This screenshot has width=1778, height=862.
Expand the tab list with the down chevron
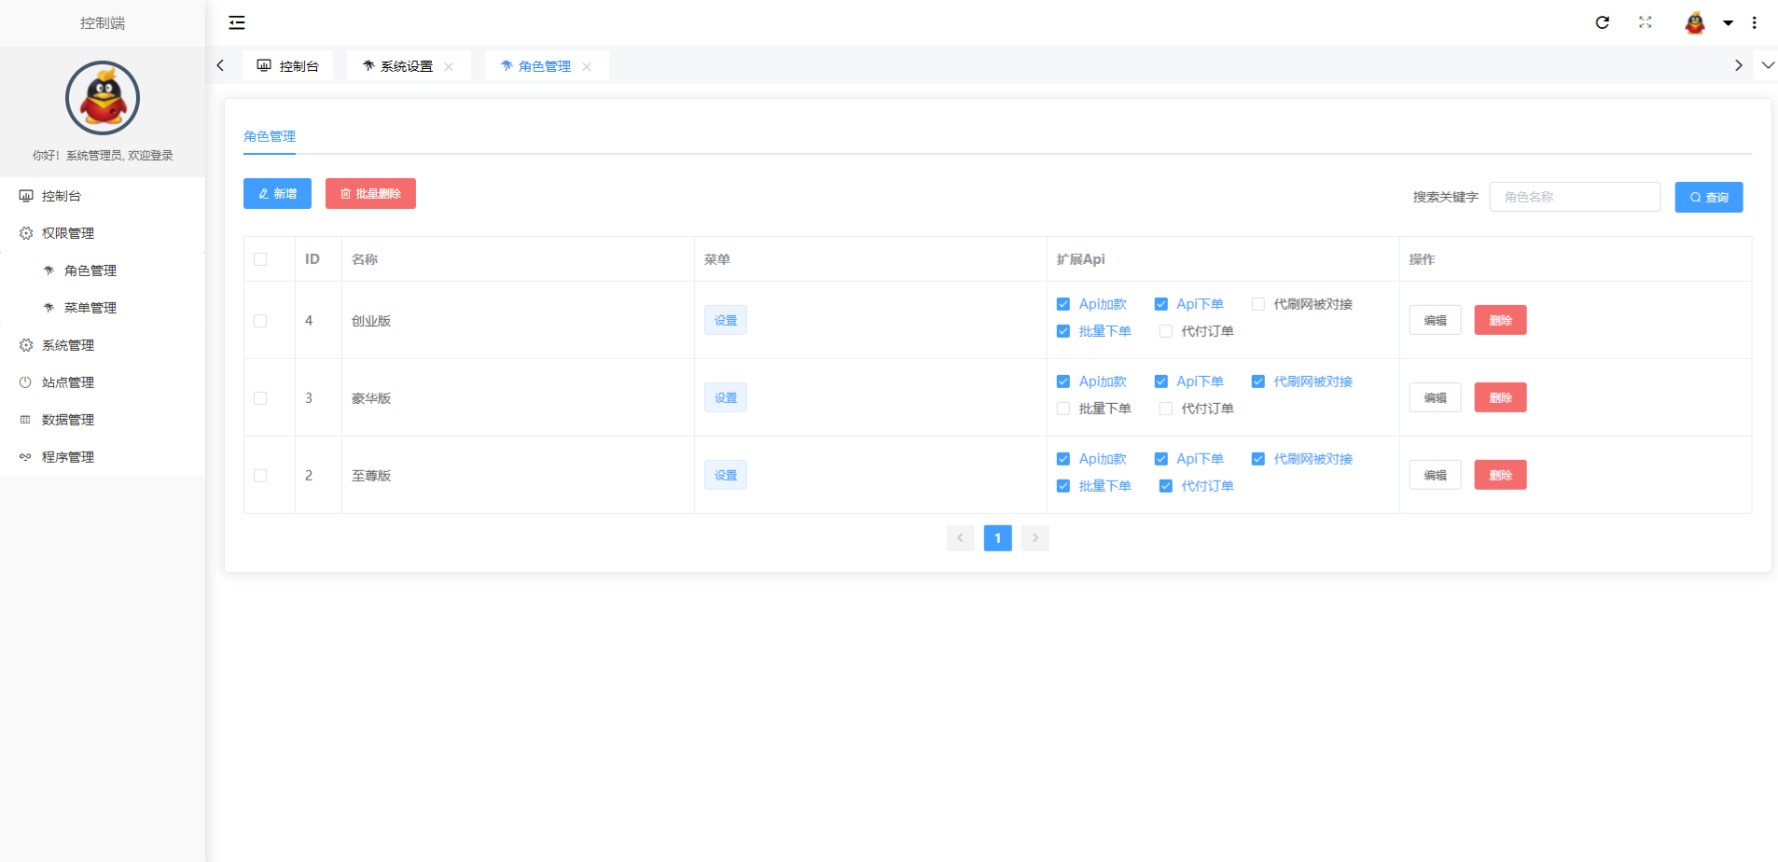(x=1768, y=64)
